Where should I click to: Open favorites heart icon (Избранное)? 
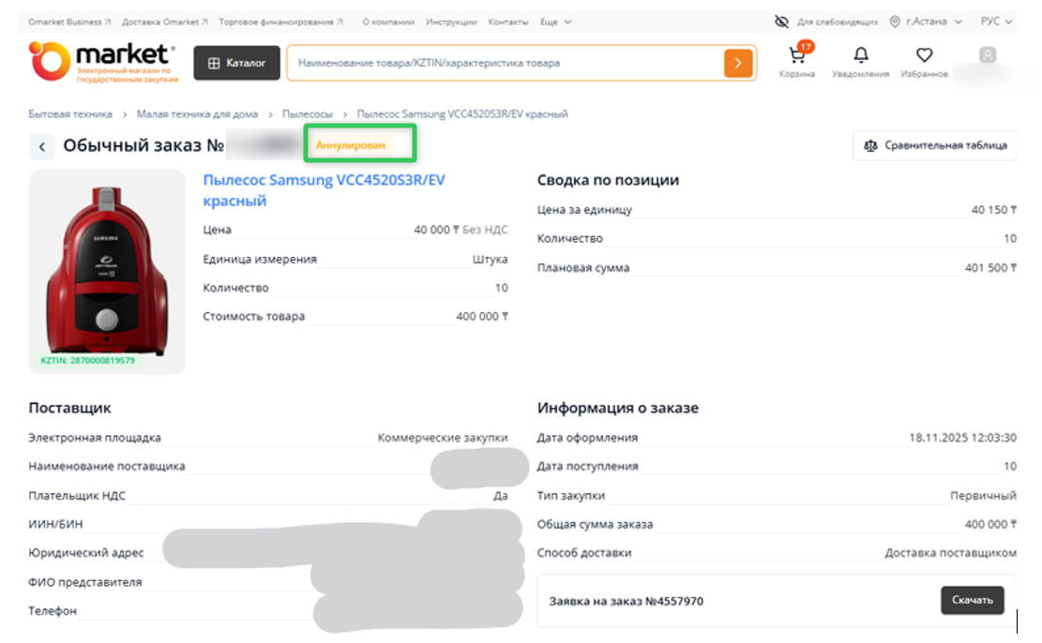point(924,56)
